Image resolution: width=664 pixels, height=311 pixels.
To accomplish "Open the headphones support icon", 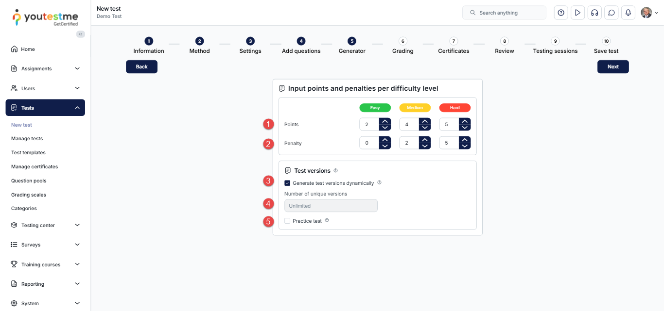I will point(594,13).
